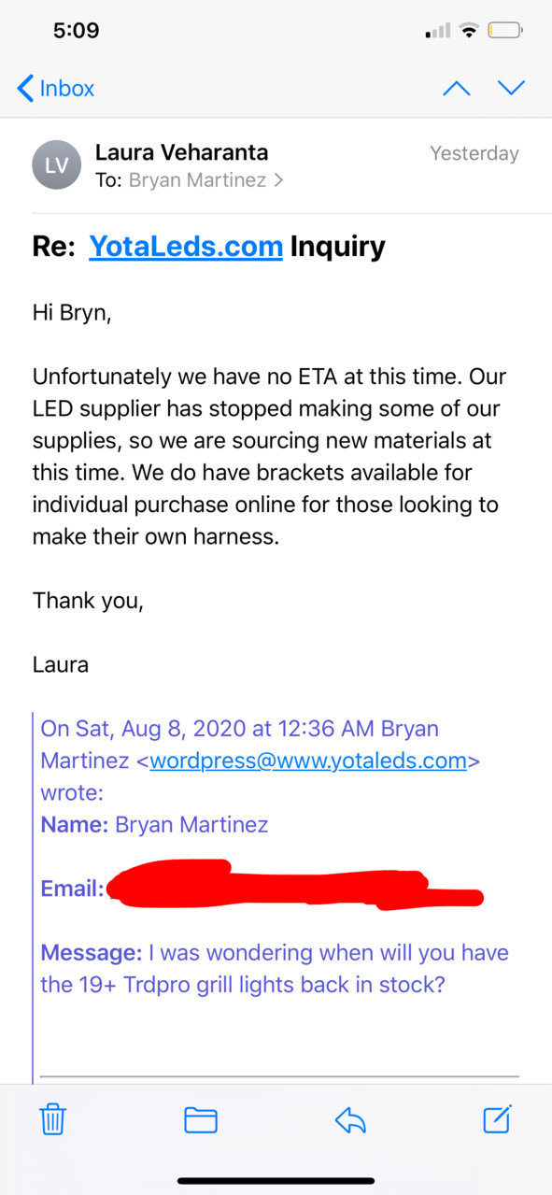The height and width of the screenshot is (1195, 552).
Task: Open wordpress@www.yotaleds.com email link
Action: (308, 760)
